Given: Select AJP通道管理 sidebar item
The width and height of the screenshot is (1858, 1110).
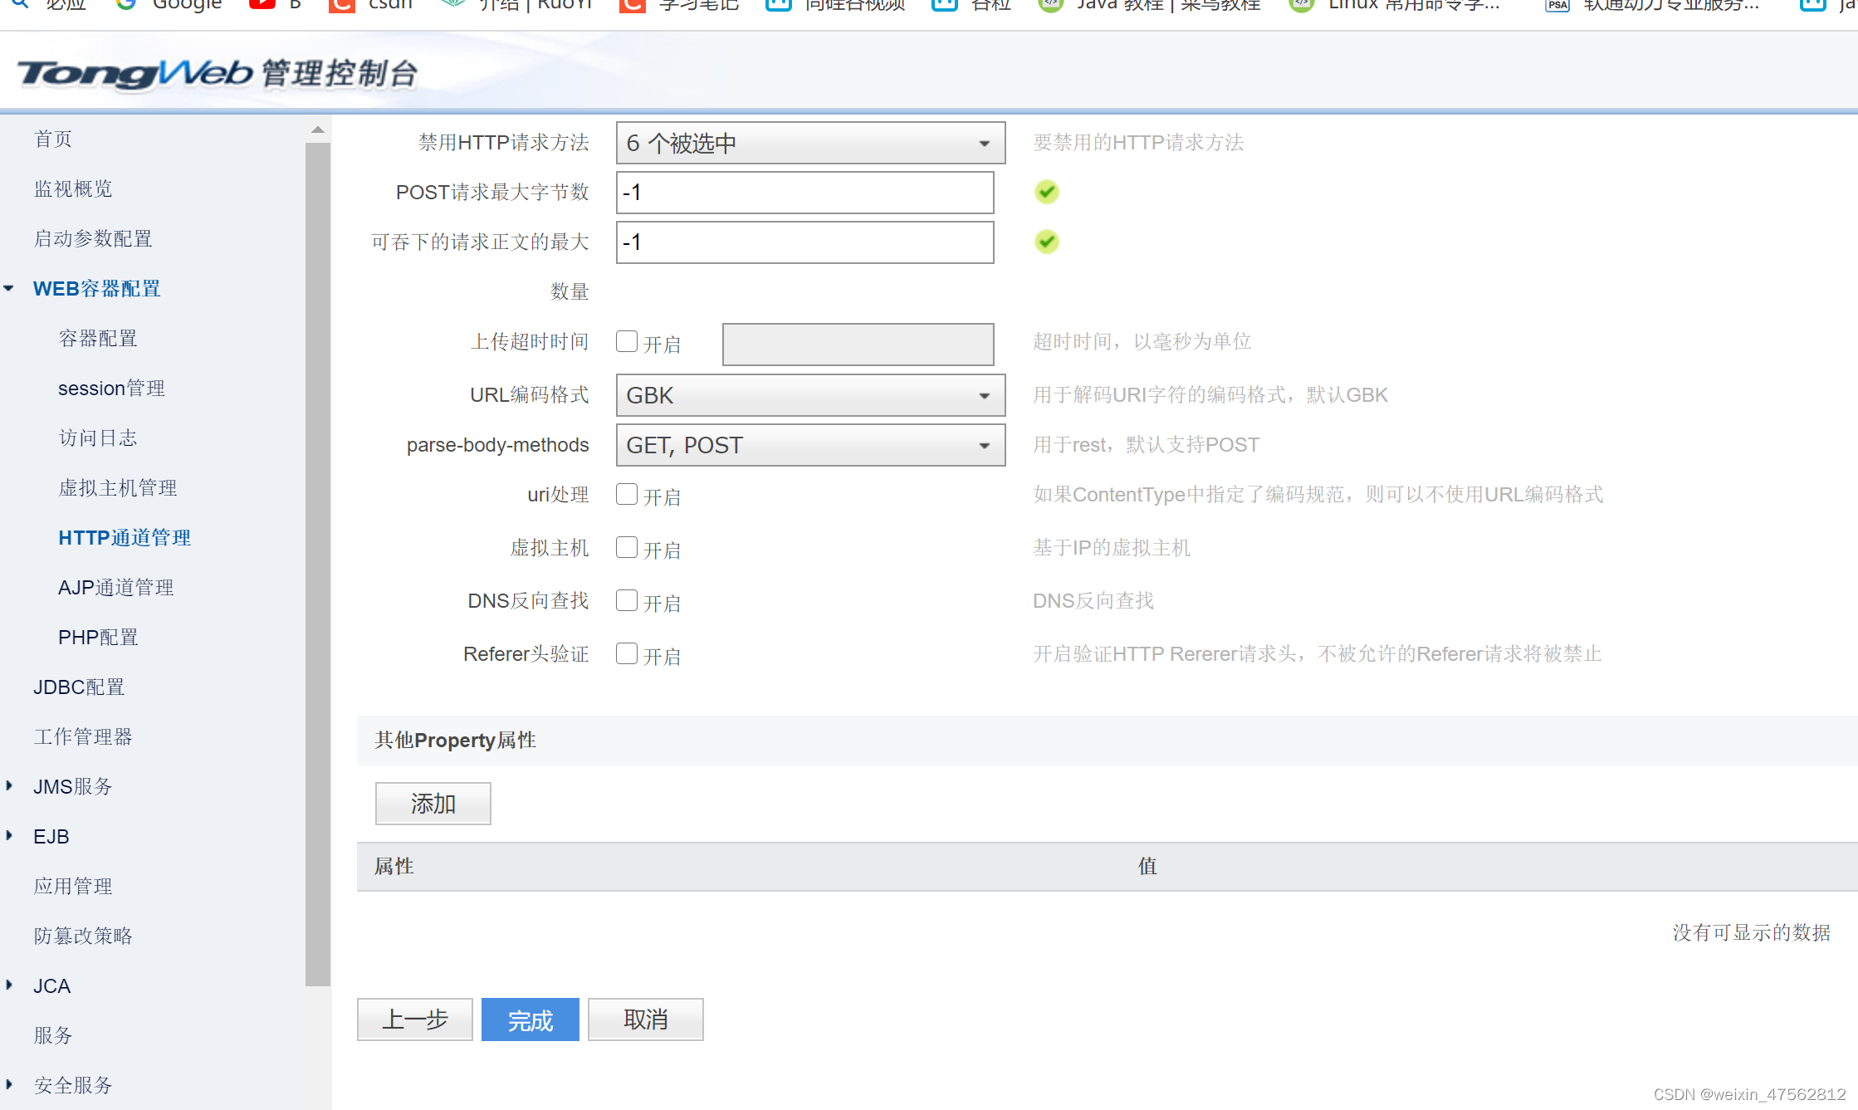Looking at the screenshot, I should [x=115, y=588].
